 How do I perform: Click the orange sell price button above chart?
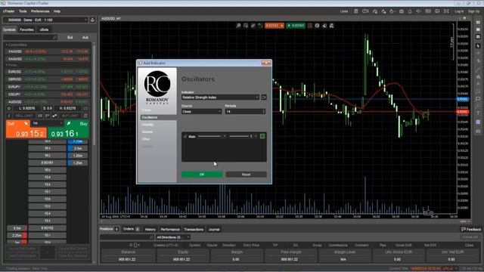coord(274,26)
